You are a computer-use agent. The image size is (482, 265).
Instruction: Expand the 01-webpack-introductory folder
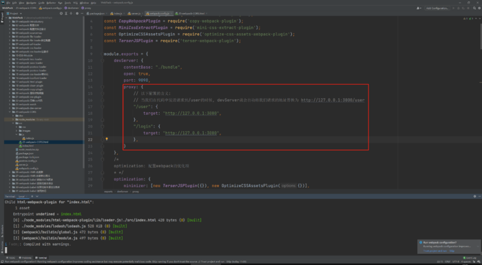pos(10,21)
